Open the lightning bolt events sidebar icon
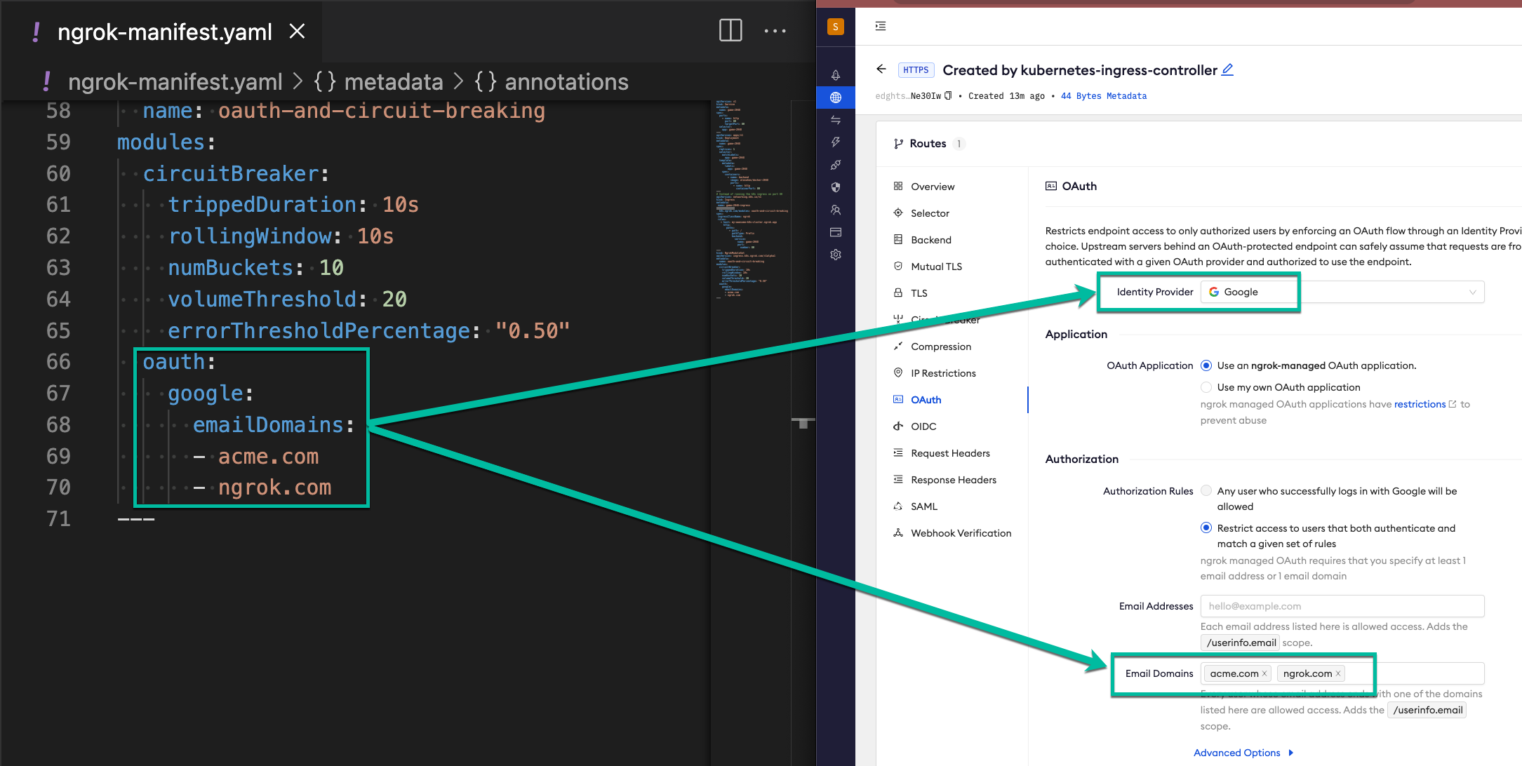The width and height of the screenshot is (1522, 766). (835, 142)
